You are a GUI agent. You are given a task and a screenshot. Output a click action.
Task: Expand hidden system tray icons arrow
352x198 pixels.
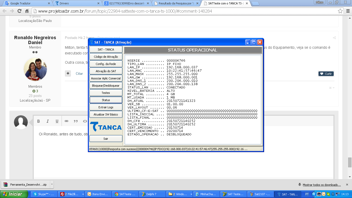(314, 194)
